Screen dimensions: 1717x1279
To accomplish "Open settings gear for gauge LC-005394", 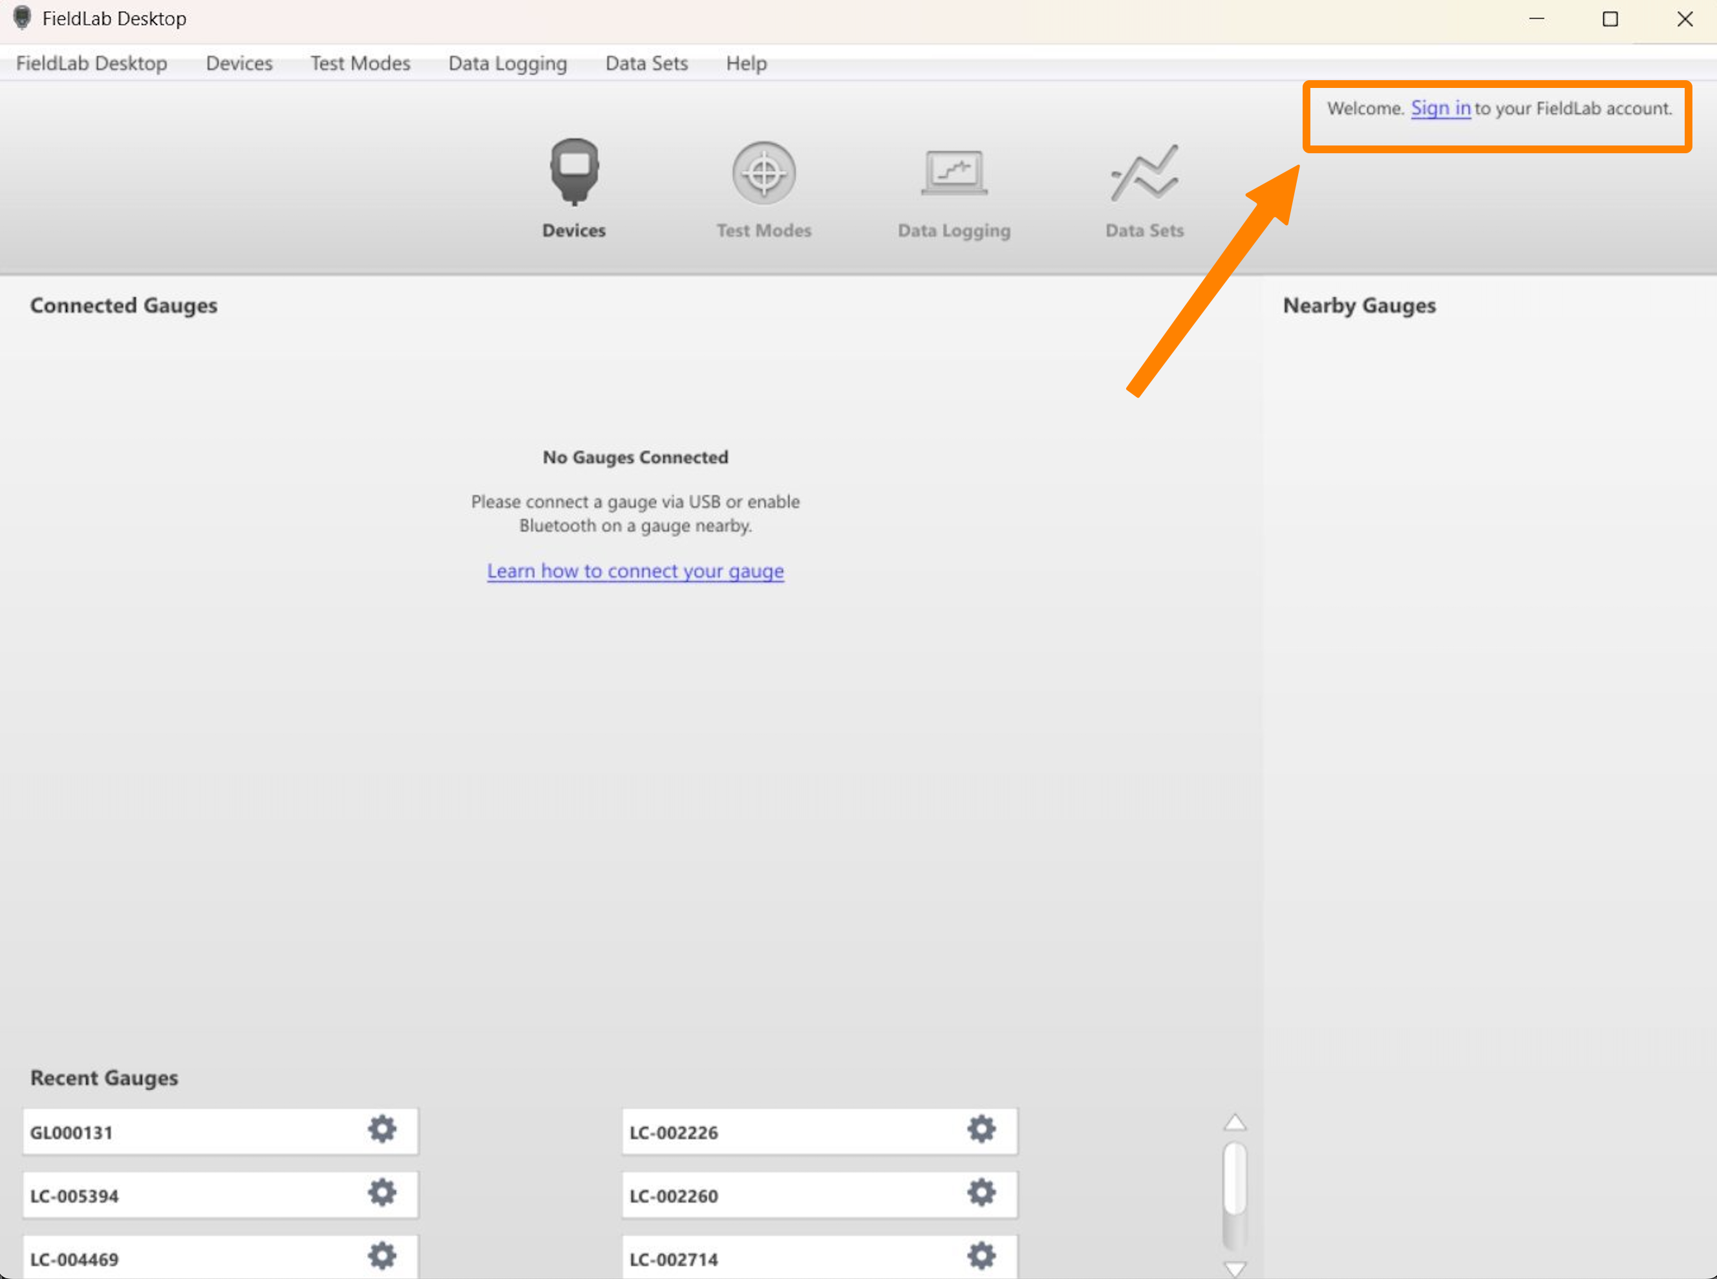I will click(x=381, y=1192).
